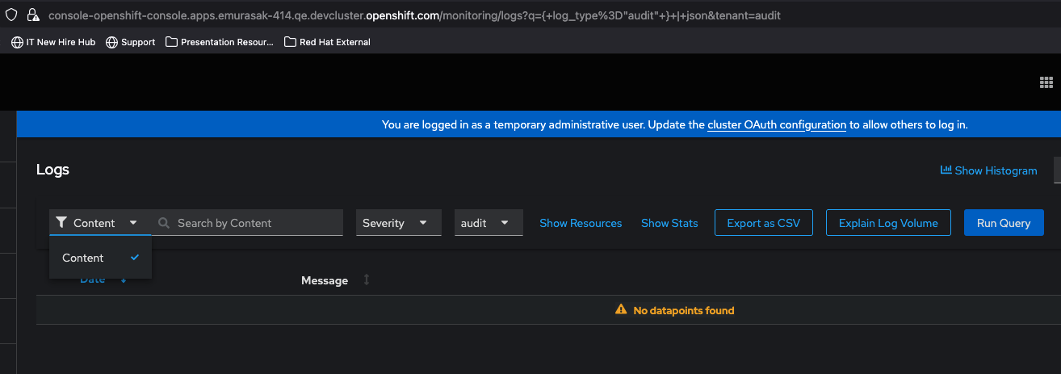Click the Date column sort arrow
Image resolution: width=1061 pixels, height=374 pixels.
pyautogui.click(x=124, y=280)
